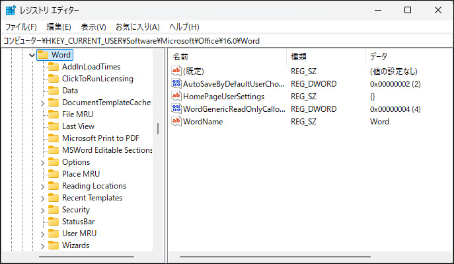Expand the Options key

click(x=42, y=163)
